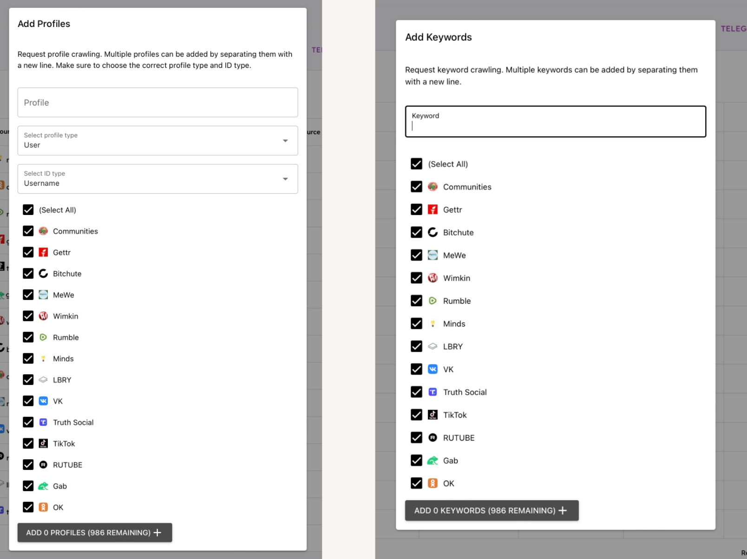The image size is (747, 559).
Task: Toggle LBRY checkbox in Add Keywords dialog
Action: click(417, 346)
